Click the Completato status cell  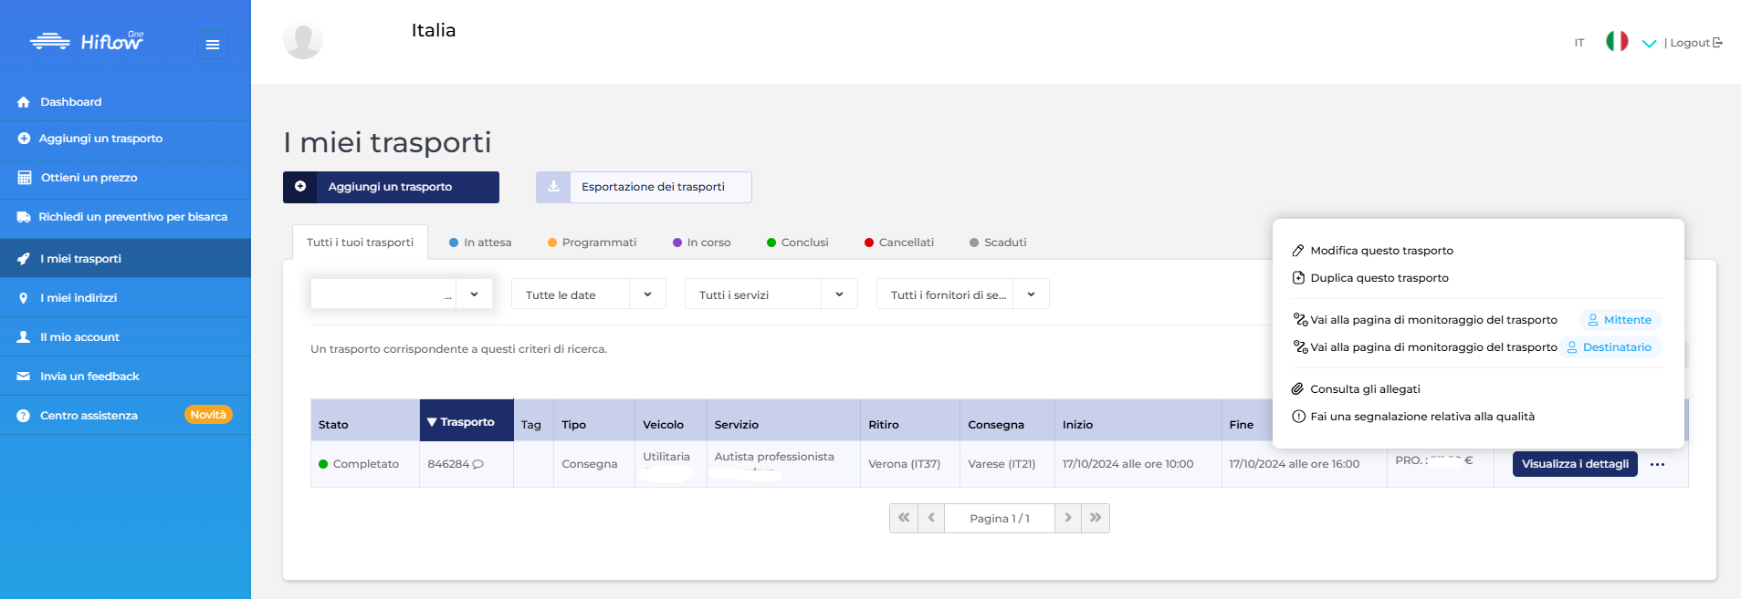point(365,464)
